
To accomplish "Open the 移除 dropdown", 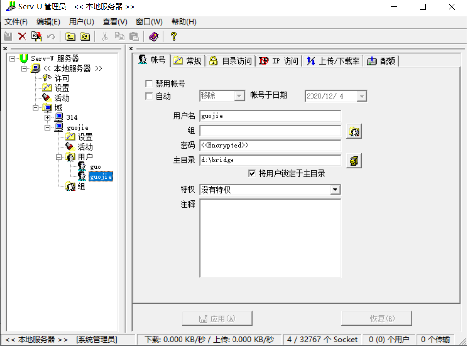I will (x=239, y=96).
